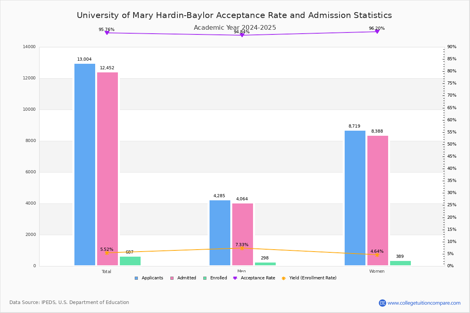Screen dimensions: 470x313
Task: Click the Men acceptance rate 94.84% marker
Action: (242, 35)
